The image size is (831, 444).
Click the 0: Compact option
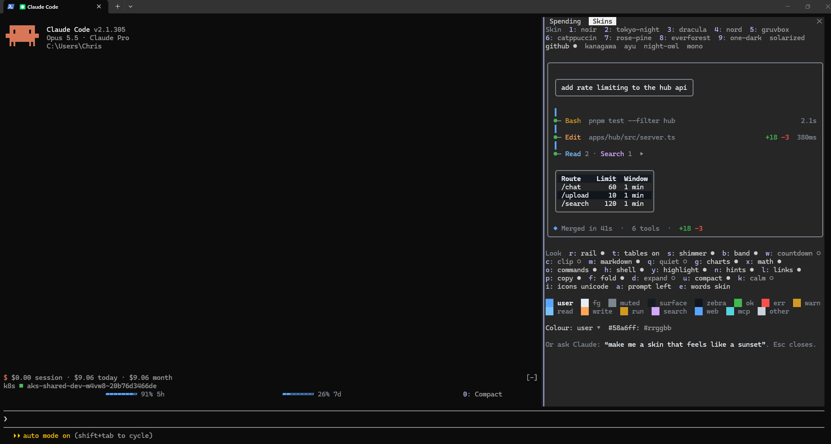[482, 394]
